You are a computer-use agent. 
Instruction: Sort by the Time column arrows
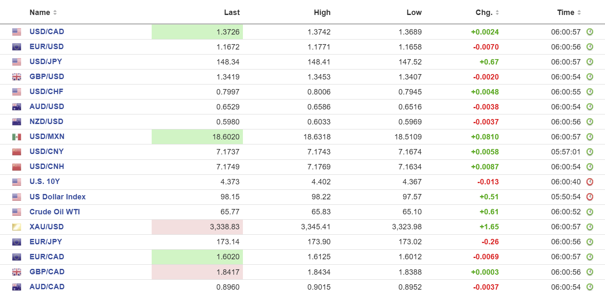click(x=579, y=12)
